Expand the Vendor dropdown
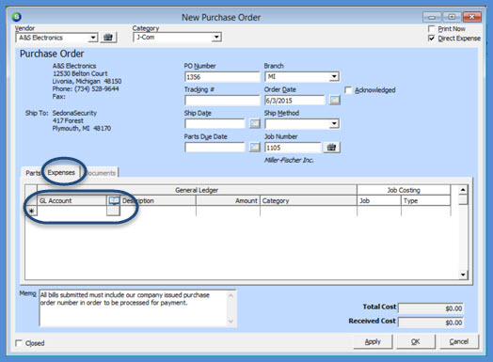 click(93, 38)
